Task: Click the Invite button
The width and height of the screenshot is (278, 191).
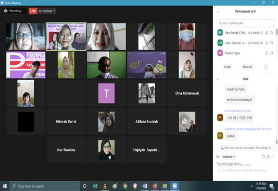Action: point(227,67)
